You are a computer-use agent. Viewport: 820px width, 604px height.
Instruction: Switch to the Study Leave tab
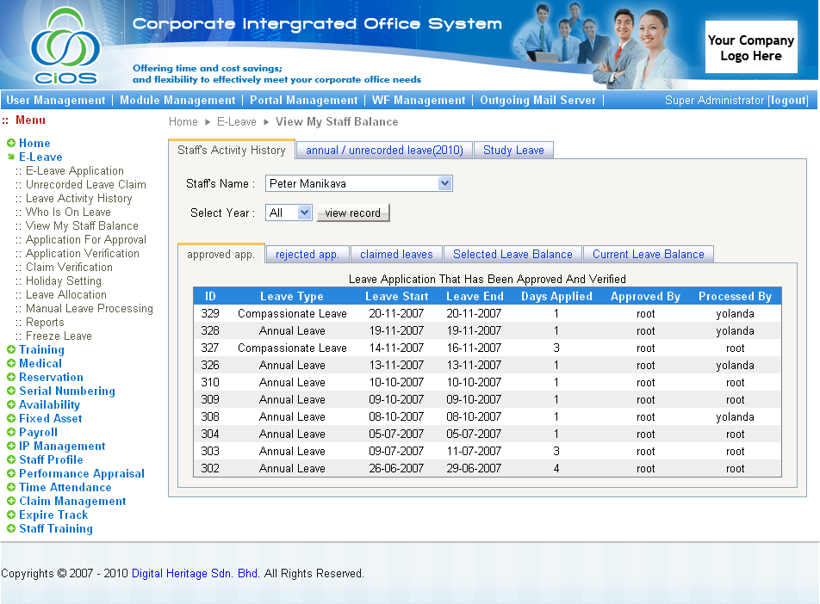point(513,151)
